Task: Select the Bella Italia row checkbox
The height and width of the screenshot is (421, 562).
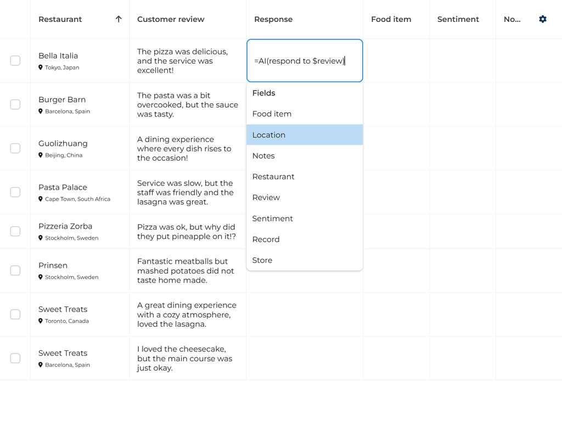Action: click(x=15, y=61)
